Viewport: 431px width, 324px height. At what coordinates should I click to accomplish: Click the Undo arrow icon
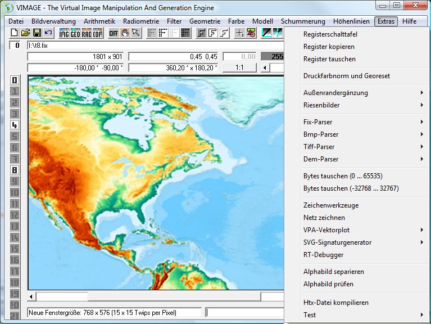pyautogui.click(x=48, y=33)
